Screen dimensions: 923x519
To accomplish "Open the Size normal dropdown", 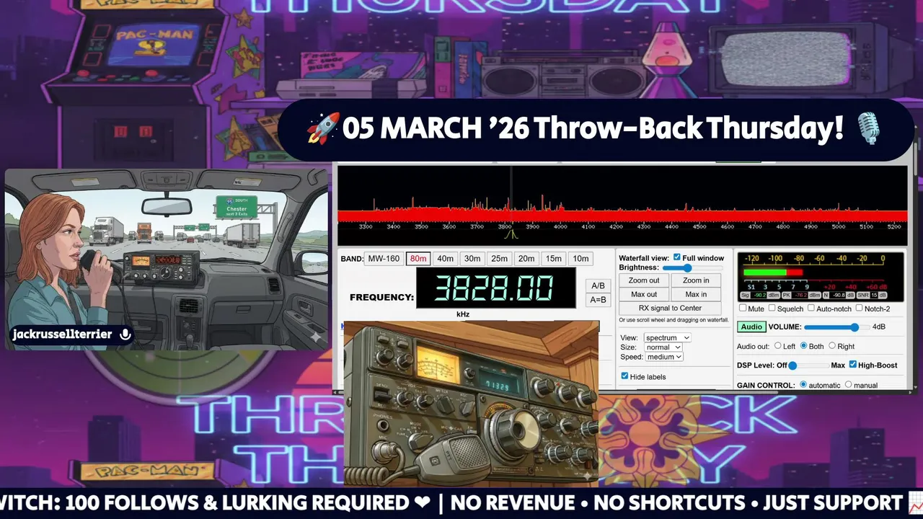I will 663,347.
